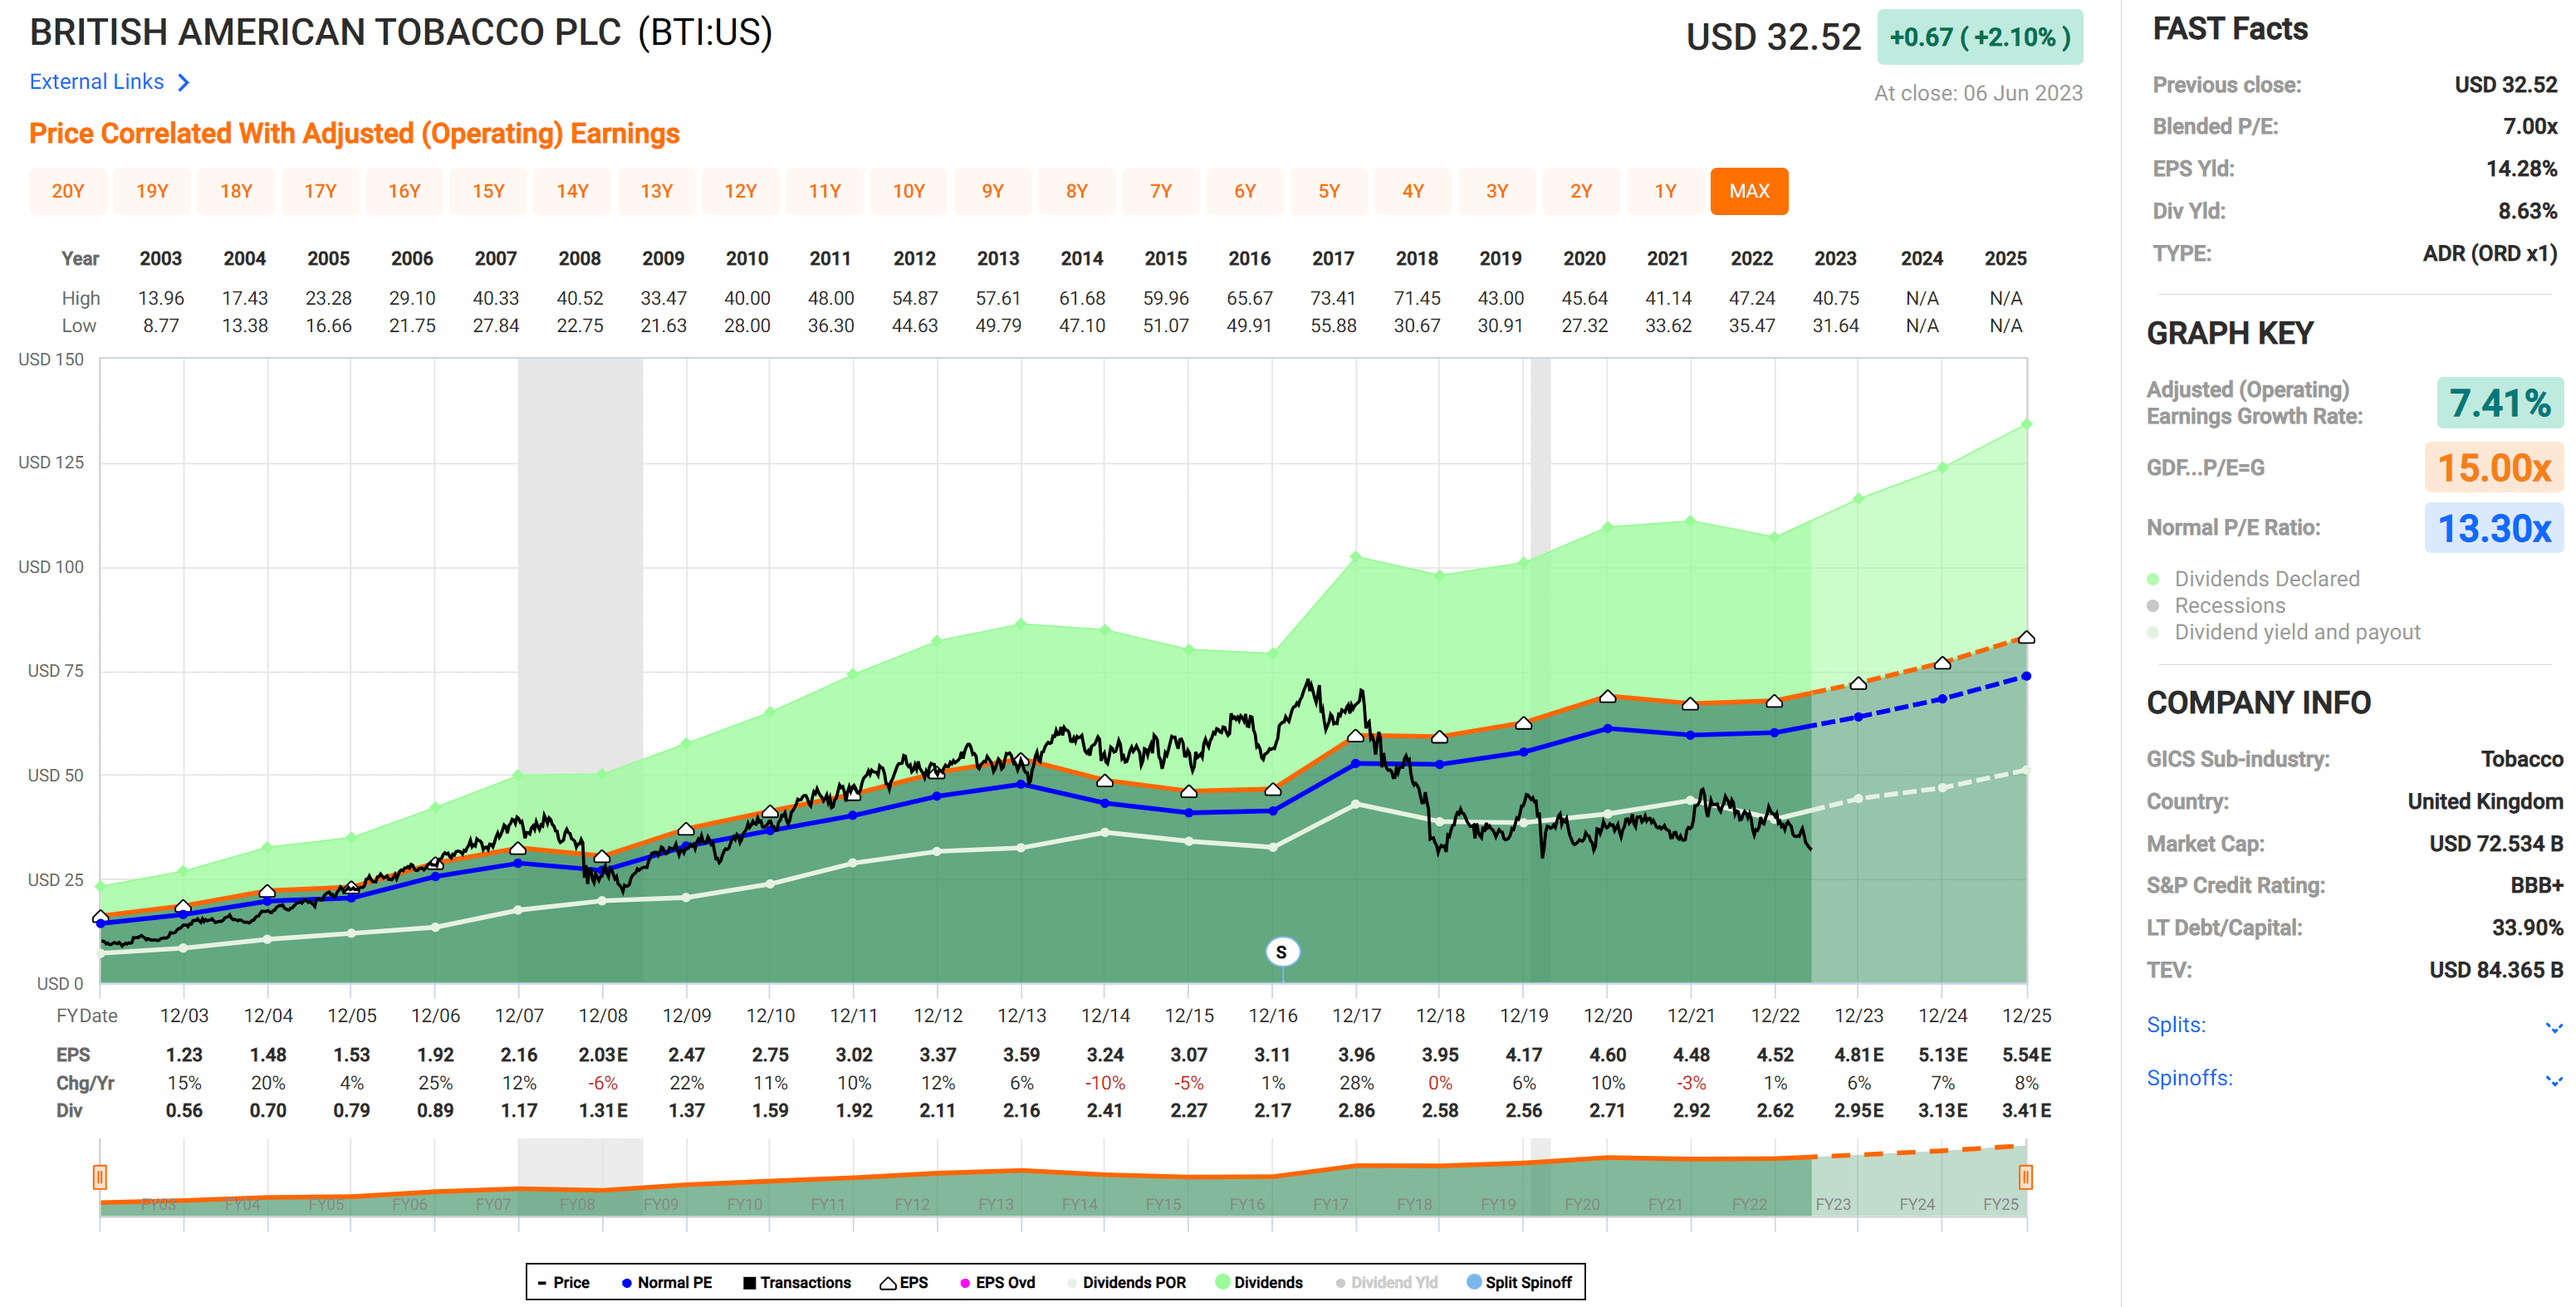The image size is (2576, 1307).
Task: Toggle Dividend yield and payout key
Action: pos(2284,632)
